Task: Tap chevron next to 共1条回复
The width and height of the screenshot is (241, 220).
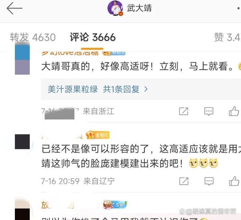Action: click(x=146, y=89)
